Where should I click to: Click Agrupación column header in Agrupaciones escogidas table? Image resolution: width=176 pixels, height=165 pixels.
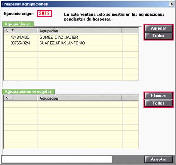79,98
